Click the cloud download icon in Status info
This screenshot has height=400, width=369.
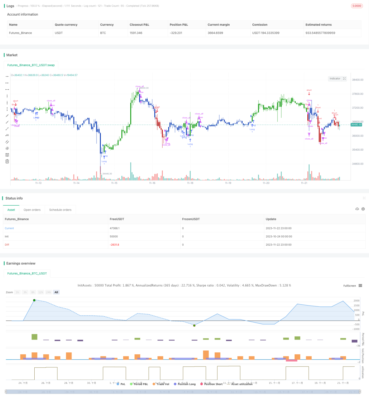357,209
